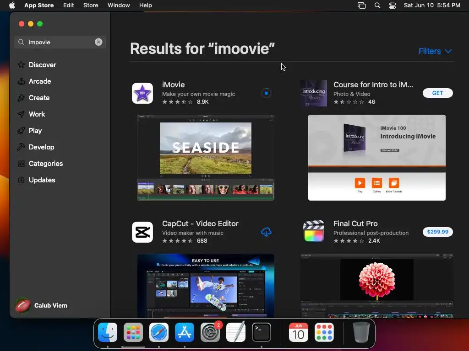The width and height of the screenshot is (469, 351).
Task: Open System Settings from the Dock
Action: (210, 332)
